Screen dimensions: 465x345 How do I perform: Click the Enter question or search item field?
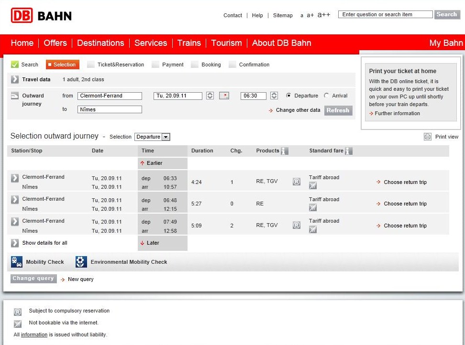pos(385,14)
